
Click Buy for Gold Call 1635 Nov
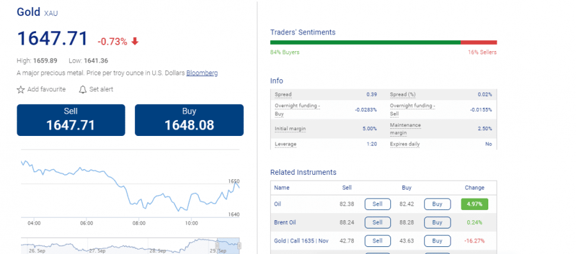437,241
